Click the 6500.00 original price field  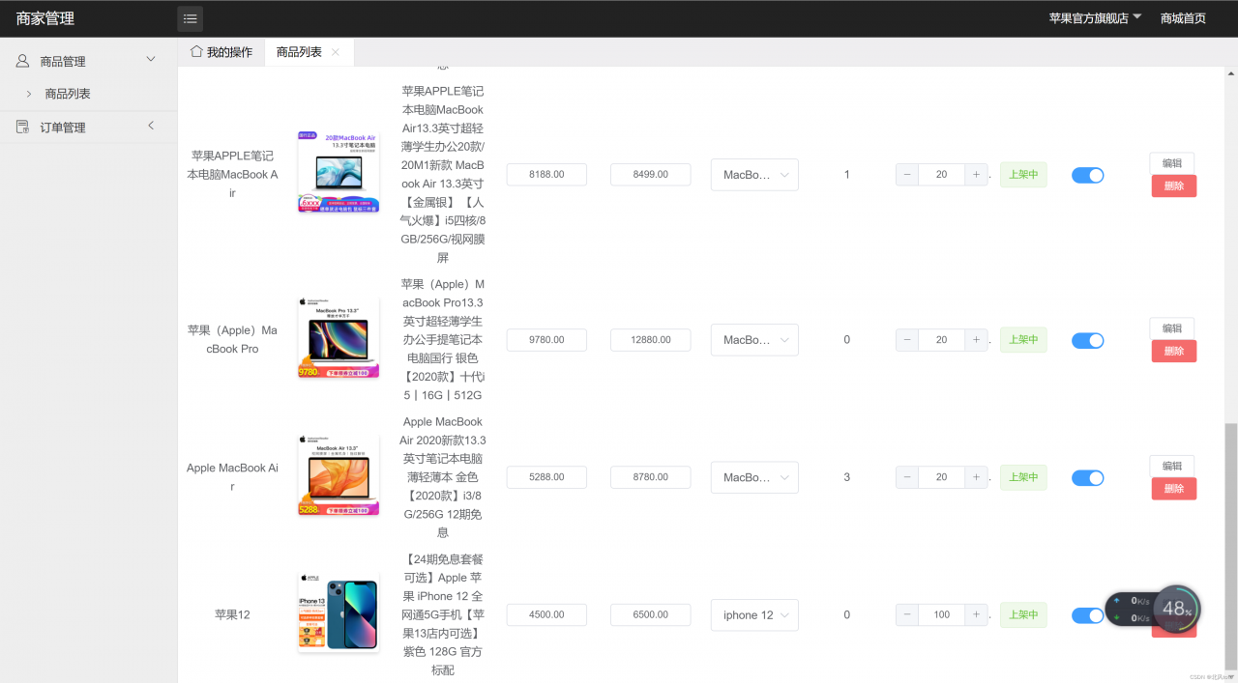pos(651,614)
